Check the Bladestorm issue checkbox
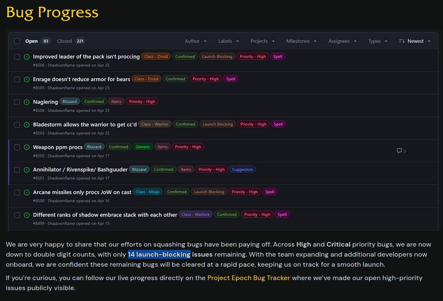Image resolution: width=443 pixels, height=301 pixels. (x=17, y=125)
